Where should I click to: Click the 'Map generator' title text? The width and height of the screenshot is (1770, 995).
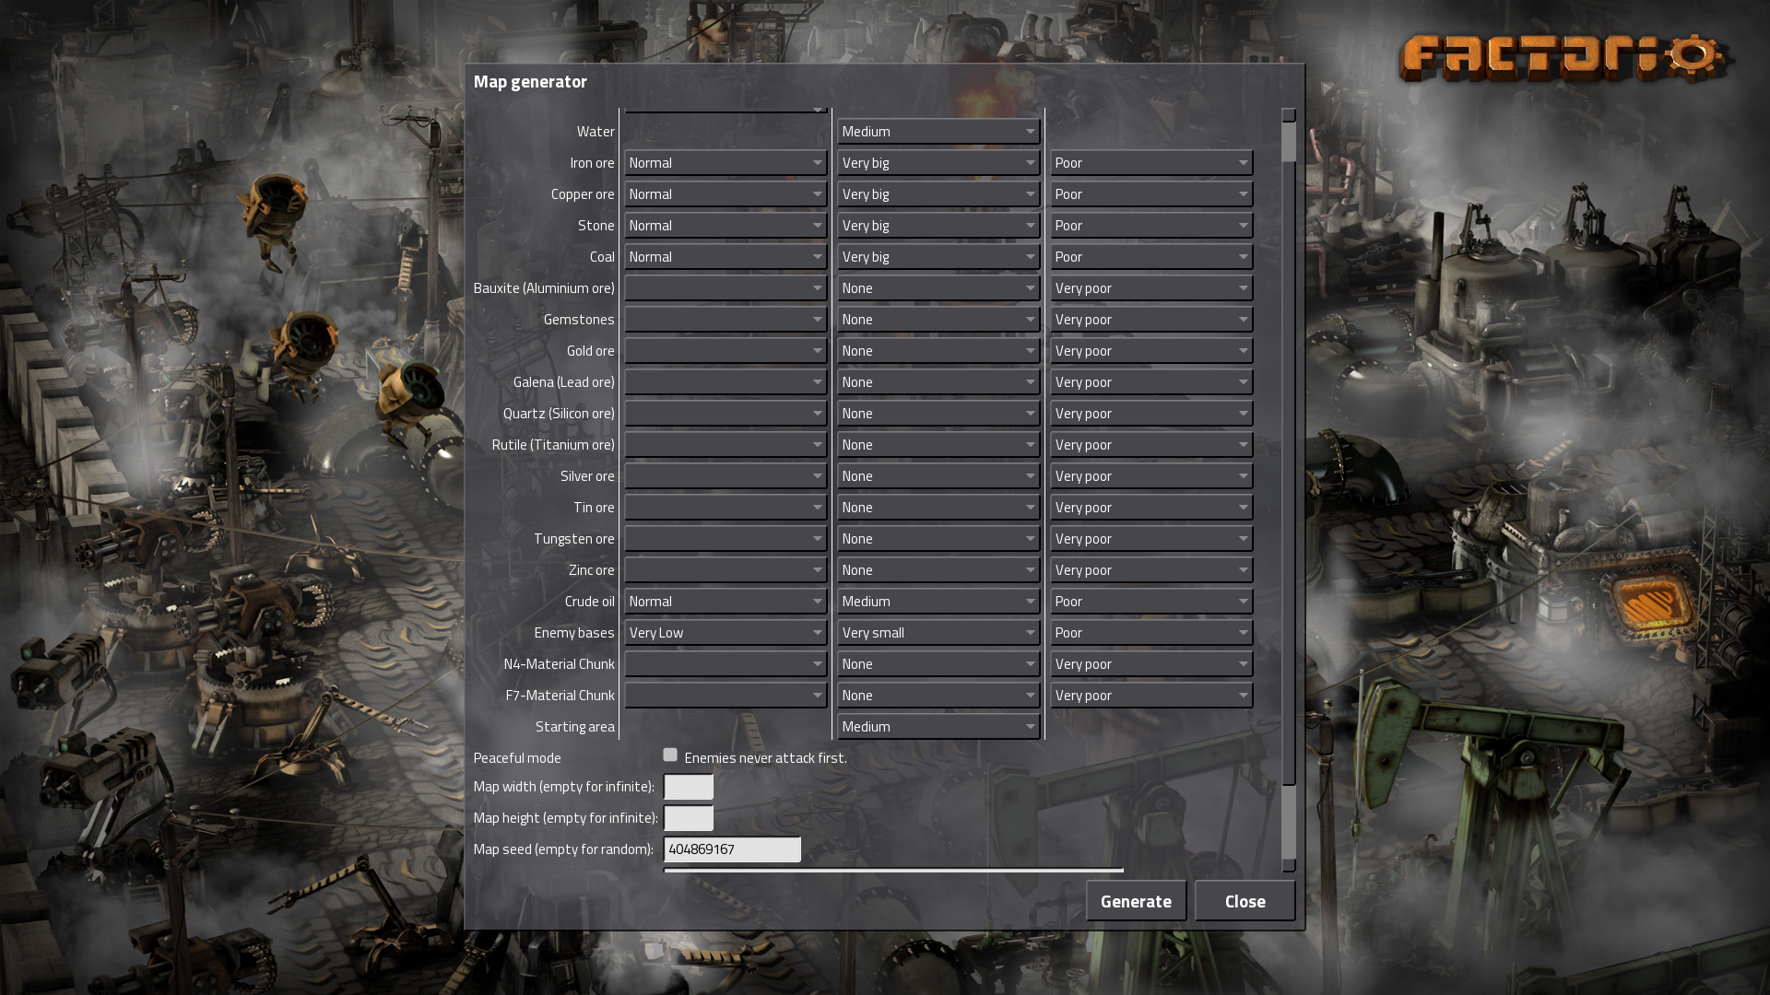pyautogui.click(x=530, y=82)
